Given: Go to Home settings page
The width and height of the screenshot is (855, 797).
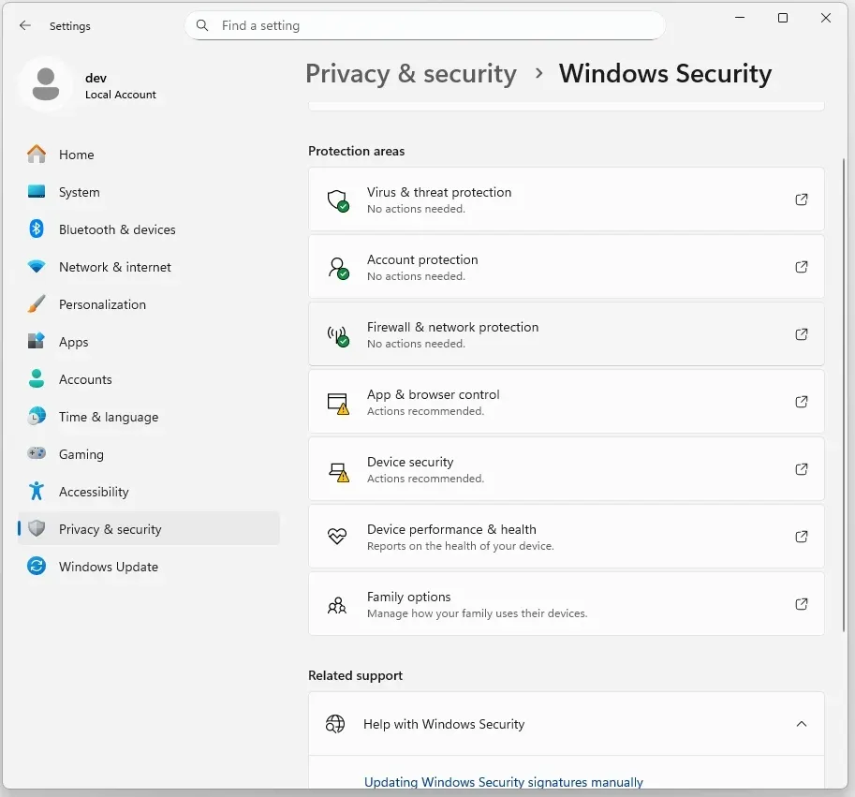Looking at the screenshot, I should 148,155.
